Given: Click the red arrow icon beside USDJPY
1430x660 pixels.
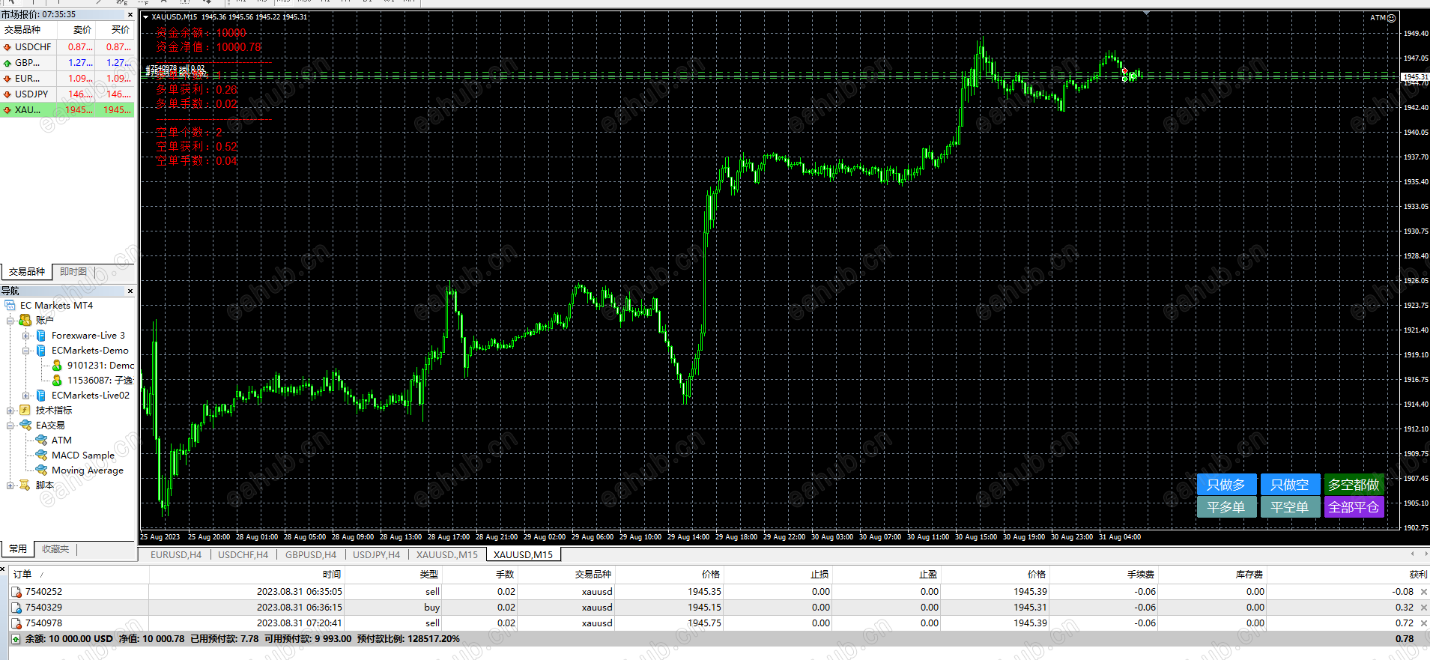Looking at the screenshot, I should 7,94.
